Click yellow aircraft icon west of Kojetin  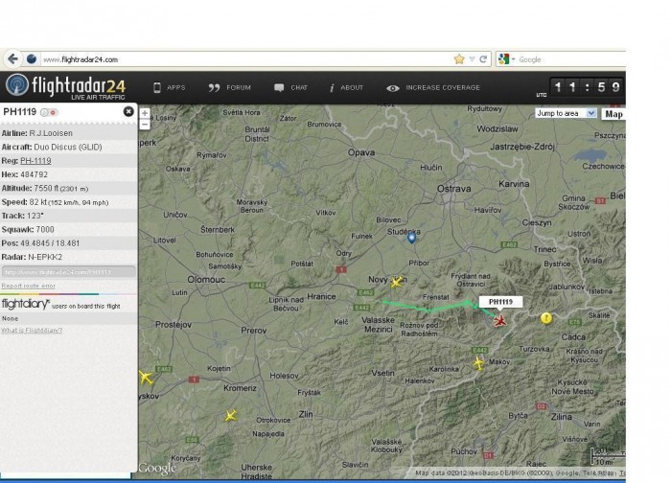pos(146,378)
